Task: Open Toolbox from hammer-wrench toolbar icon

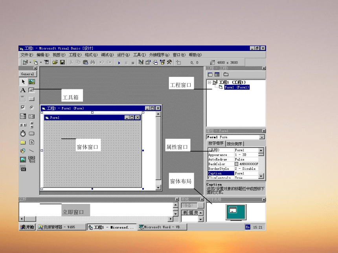Action: [x=169, y=62]
